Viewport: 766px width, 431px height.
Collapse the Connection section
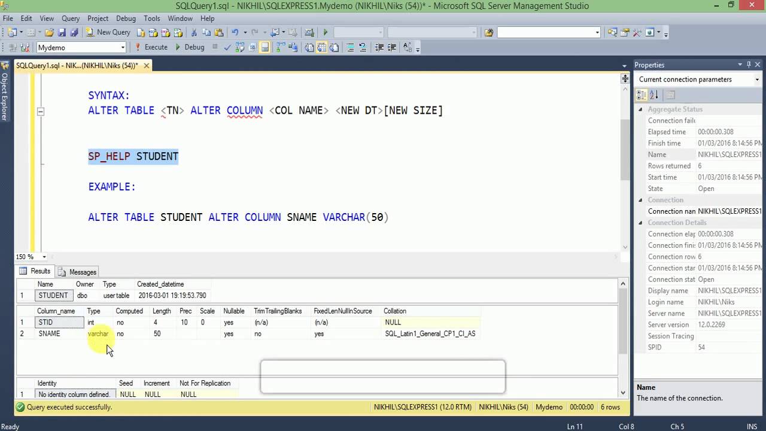(640, 200)
